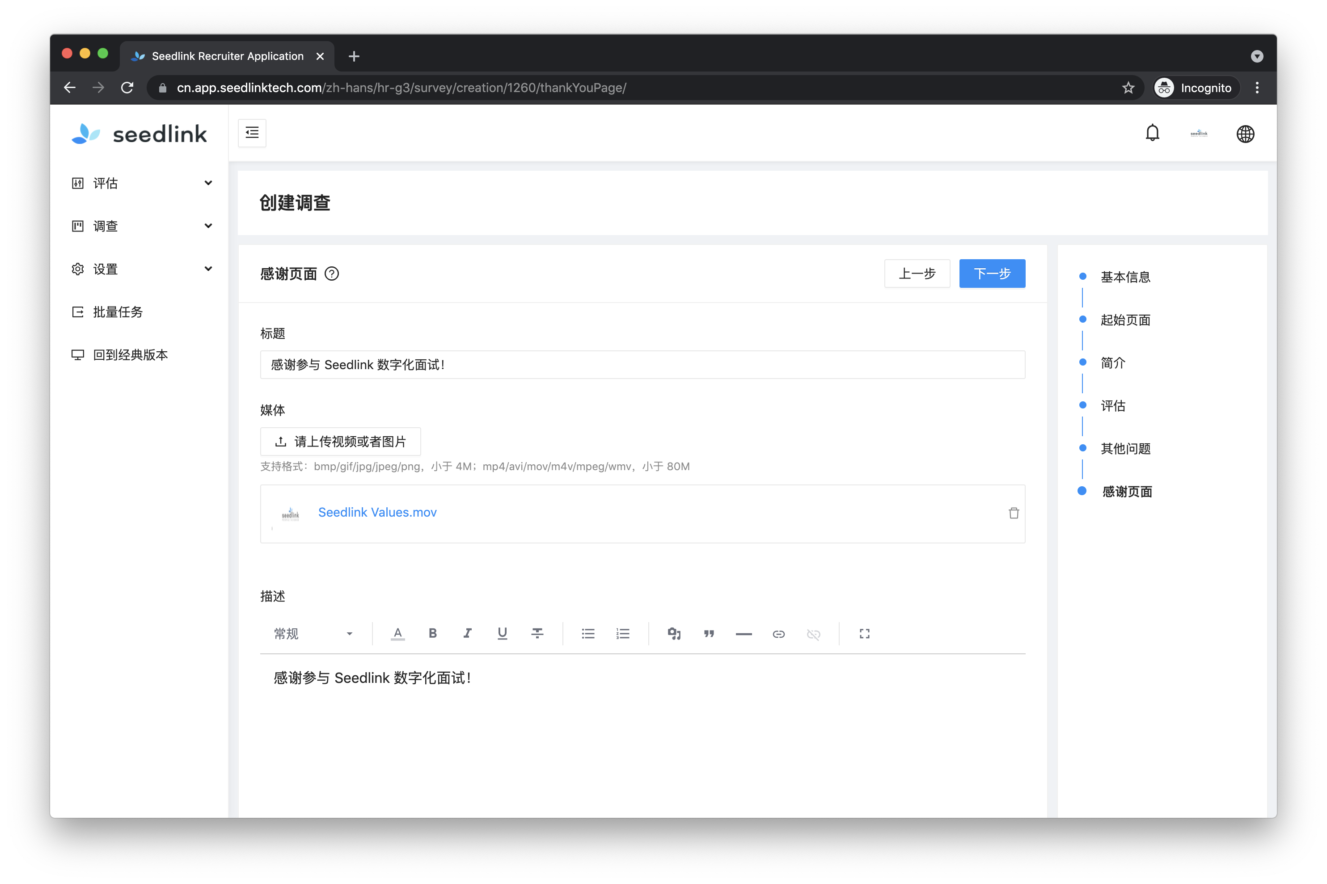Insert numbered list in editor
This screenshot has width=1327, height=884.
click(623, 633)
